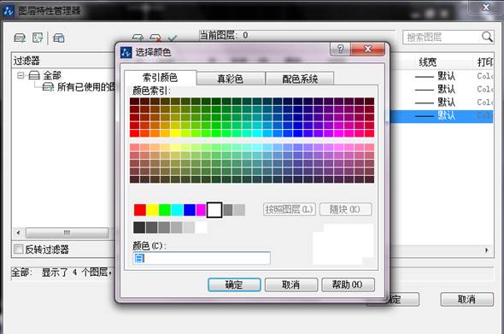This screenshot has height=334, width=504.
Task: Switch to the 索引颜色 tab
Action: coord(160,78)
